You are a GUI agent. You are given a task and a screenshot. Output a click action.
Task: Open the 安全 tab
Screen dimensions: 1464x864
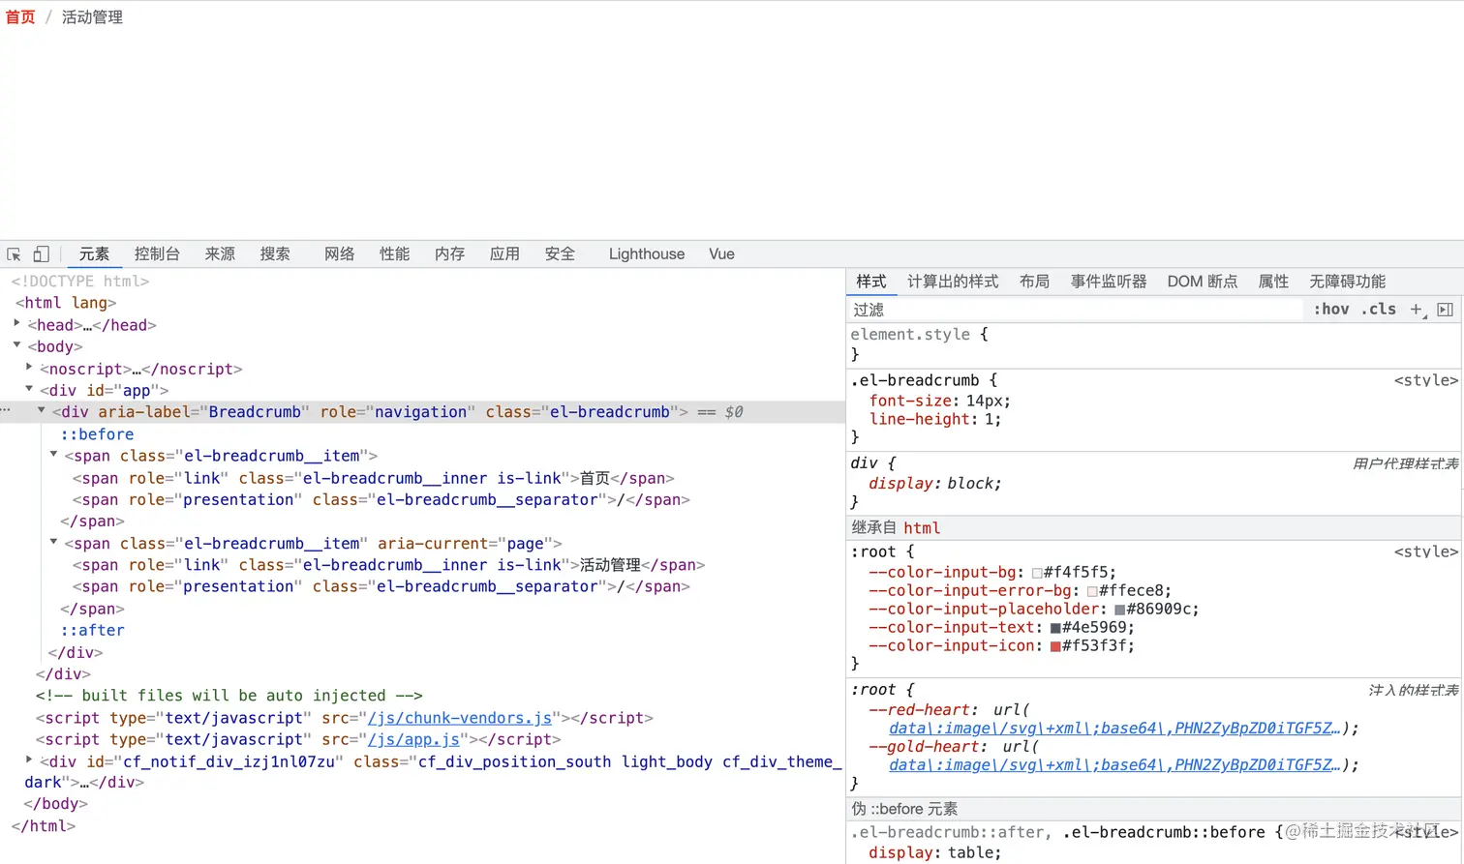560,254
